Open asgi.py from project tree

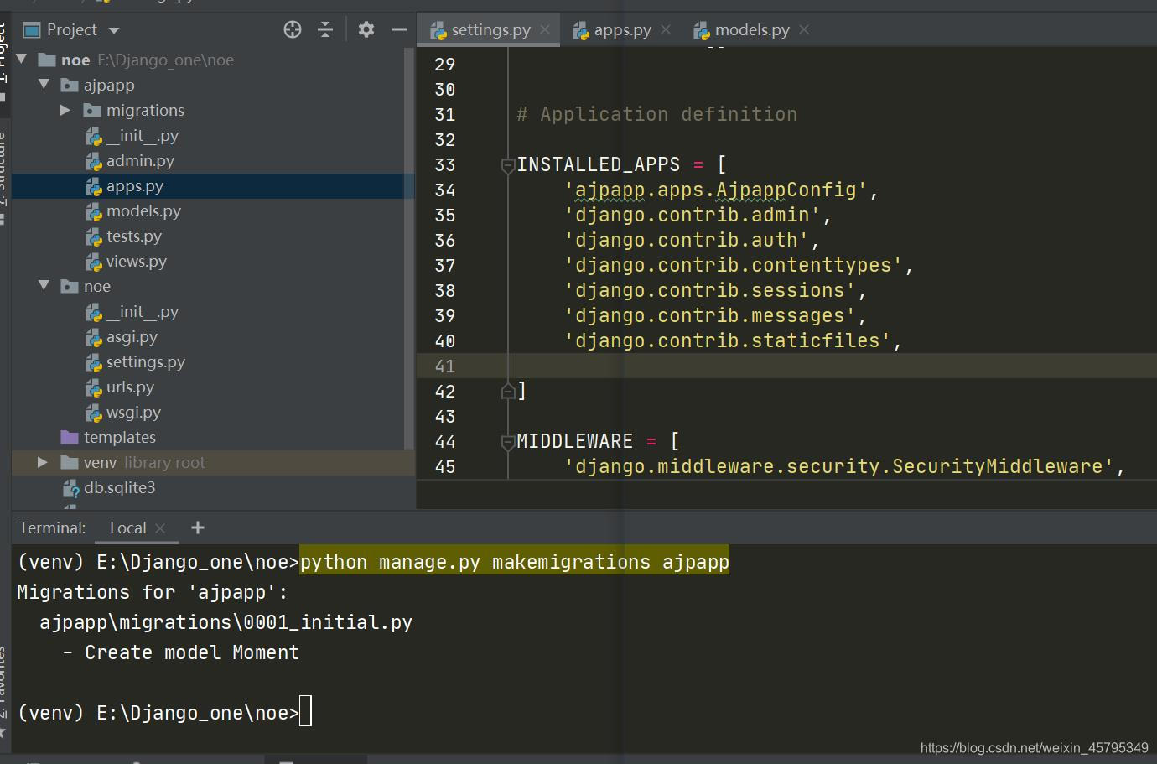click(132, 336)
